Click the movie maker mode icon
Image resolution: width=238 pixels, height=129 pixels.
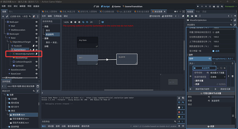(x=222, y=6)
